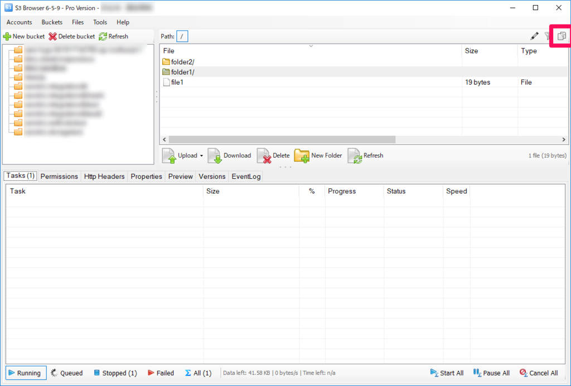Click the Progress column header
Image resolution: width=571 pixels, height=386 pixels.
pos(354,192)
